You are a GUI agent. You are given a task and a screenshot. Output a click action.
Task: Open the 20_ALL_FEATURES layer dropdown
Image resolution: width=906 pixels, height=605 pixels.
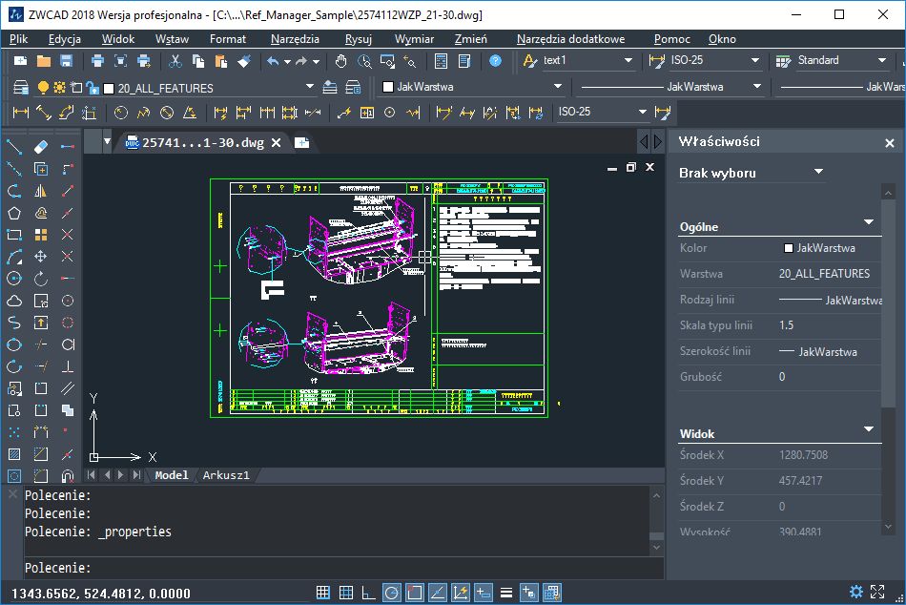click(310, 87)
